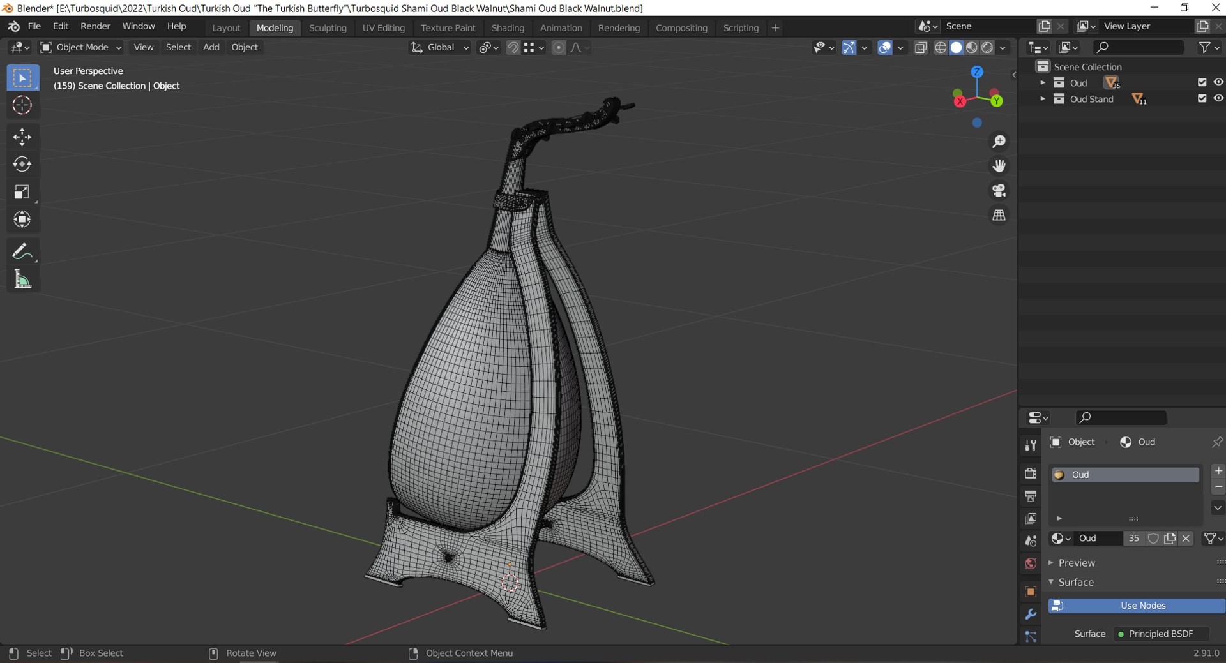Image resolution: width=1226 pixels, height=663 pixels.
Task: Click the Move view hand icon
Action: (x=999, y=166)
